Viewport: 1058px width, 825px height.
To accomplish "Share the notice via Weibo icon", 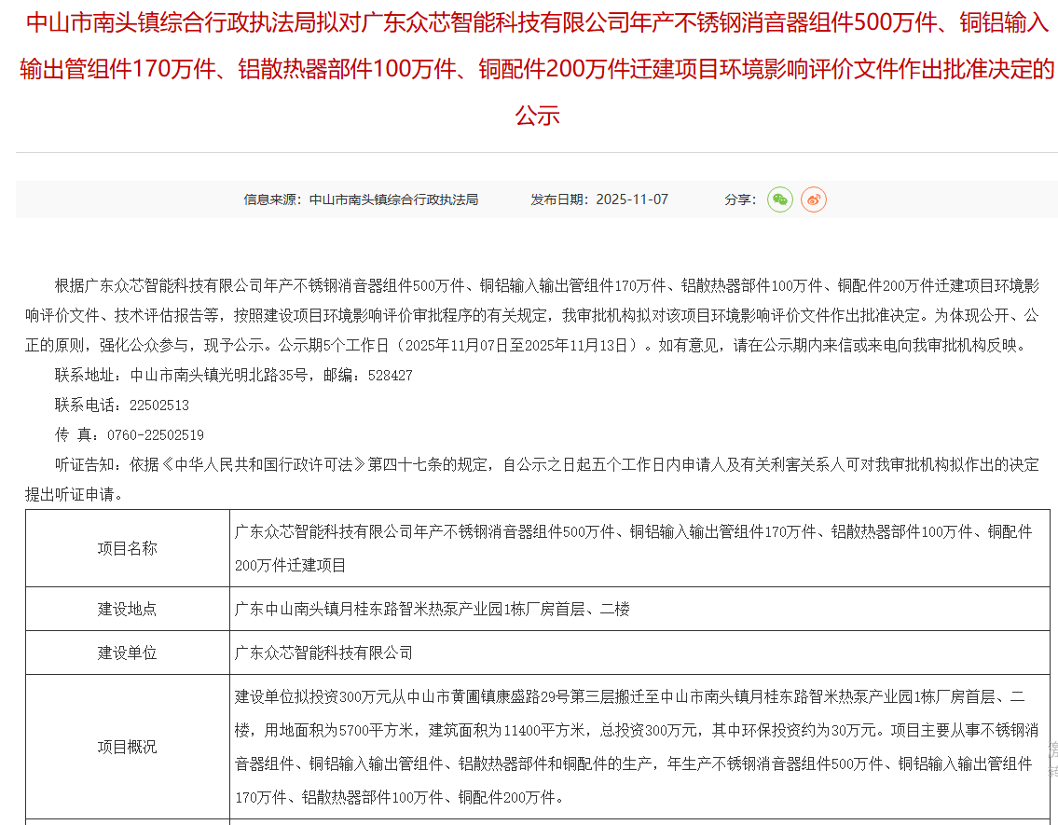I will 813,199.
